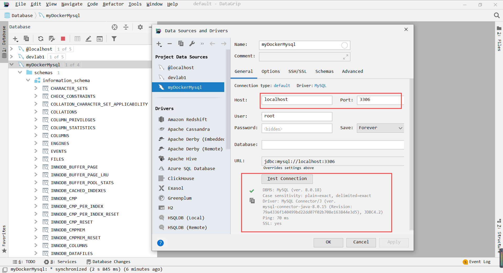Copy connection test result to clipboard icon
503x273 pixels.
(252, 201)
